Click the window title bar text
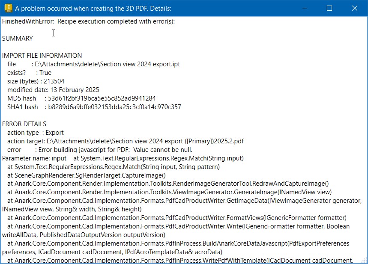 [93, 8]
